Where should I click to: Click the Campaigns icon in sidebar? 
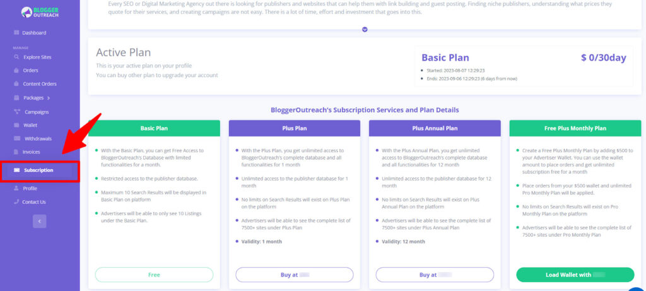point(17,112)
